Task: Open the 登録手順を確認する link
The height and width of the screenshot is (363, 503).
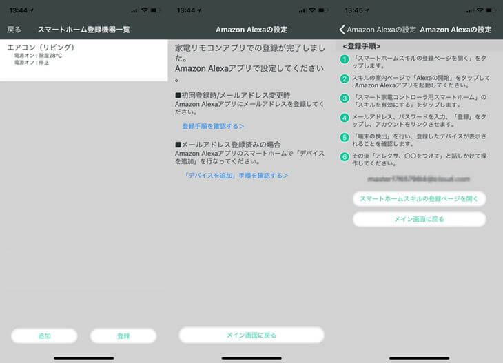Action: pyautogui.click(x=213, y=126)
